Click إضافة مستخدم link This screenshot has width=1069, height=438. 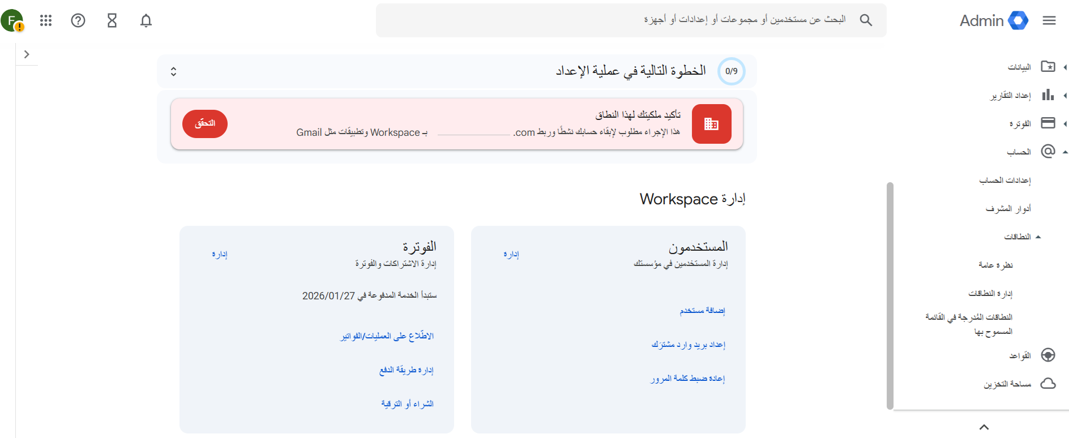(x=703, y=311)
